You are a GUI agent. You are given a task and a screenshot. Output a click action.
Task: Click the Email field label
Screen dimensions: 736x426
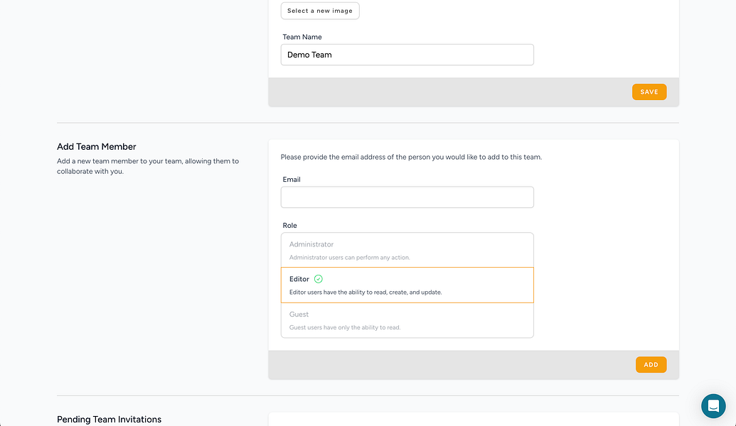(x=292, y=180)
